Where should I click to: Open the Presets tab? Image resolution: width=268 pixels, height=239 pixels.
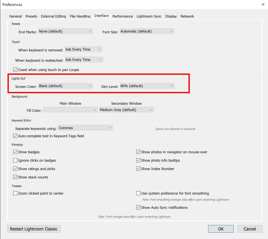pos(31,16)
